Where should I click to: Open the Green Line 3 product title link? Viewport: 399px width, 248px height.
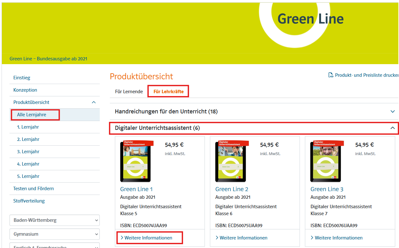327,189
